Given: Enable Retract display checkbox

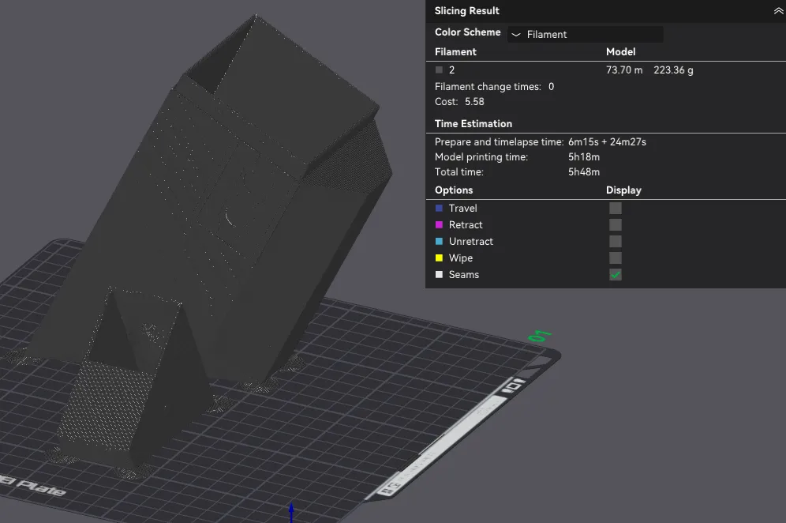Looking at the screenshot, I should [615, 225].
